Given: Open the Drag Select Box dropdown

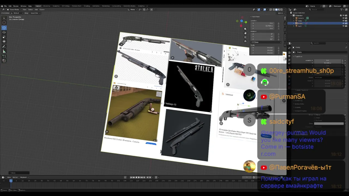Looking at the screenshot, I should coord(35,13).
